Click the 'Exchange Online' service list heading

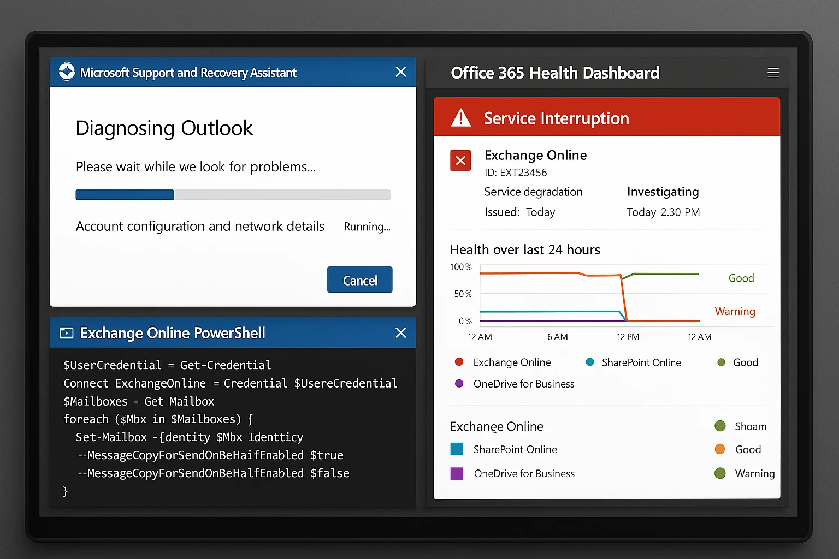point(496,426)
